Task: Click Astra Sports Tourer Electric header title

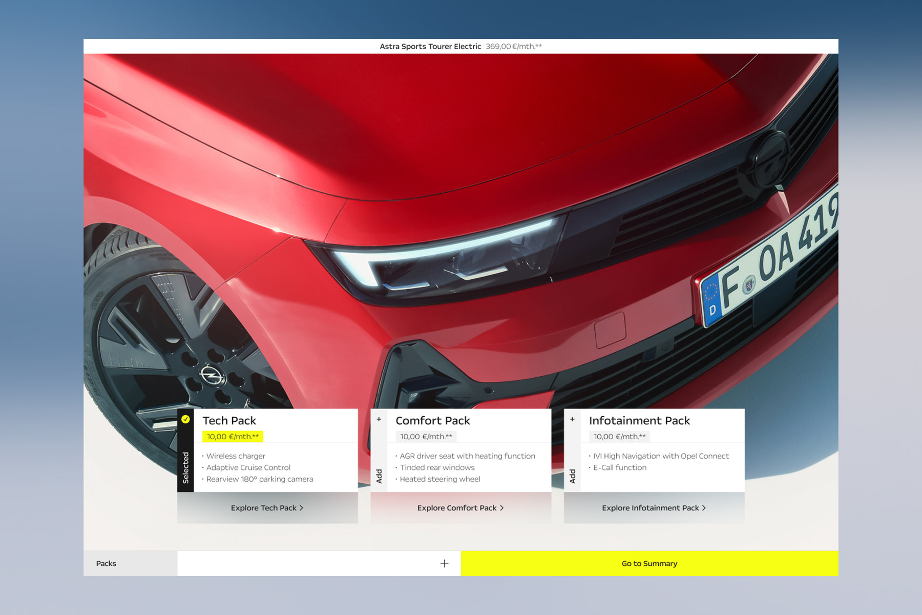Action: (430, 46)
